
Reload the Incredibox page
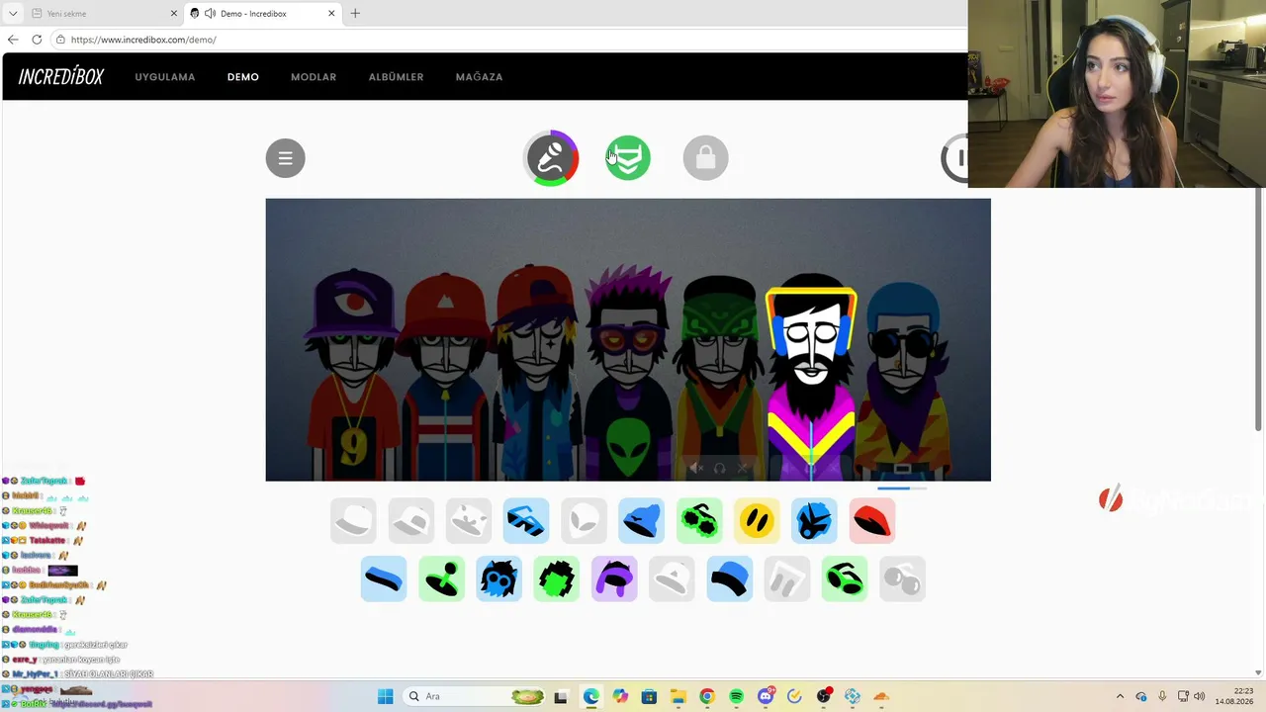37,40
